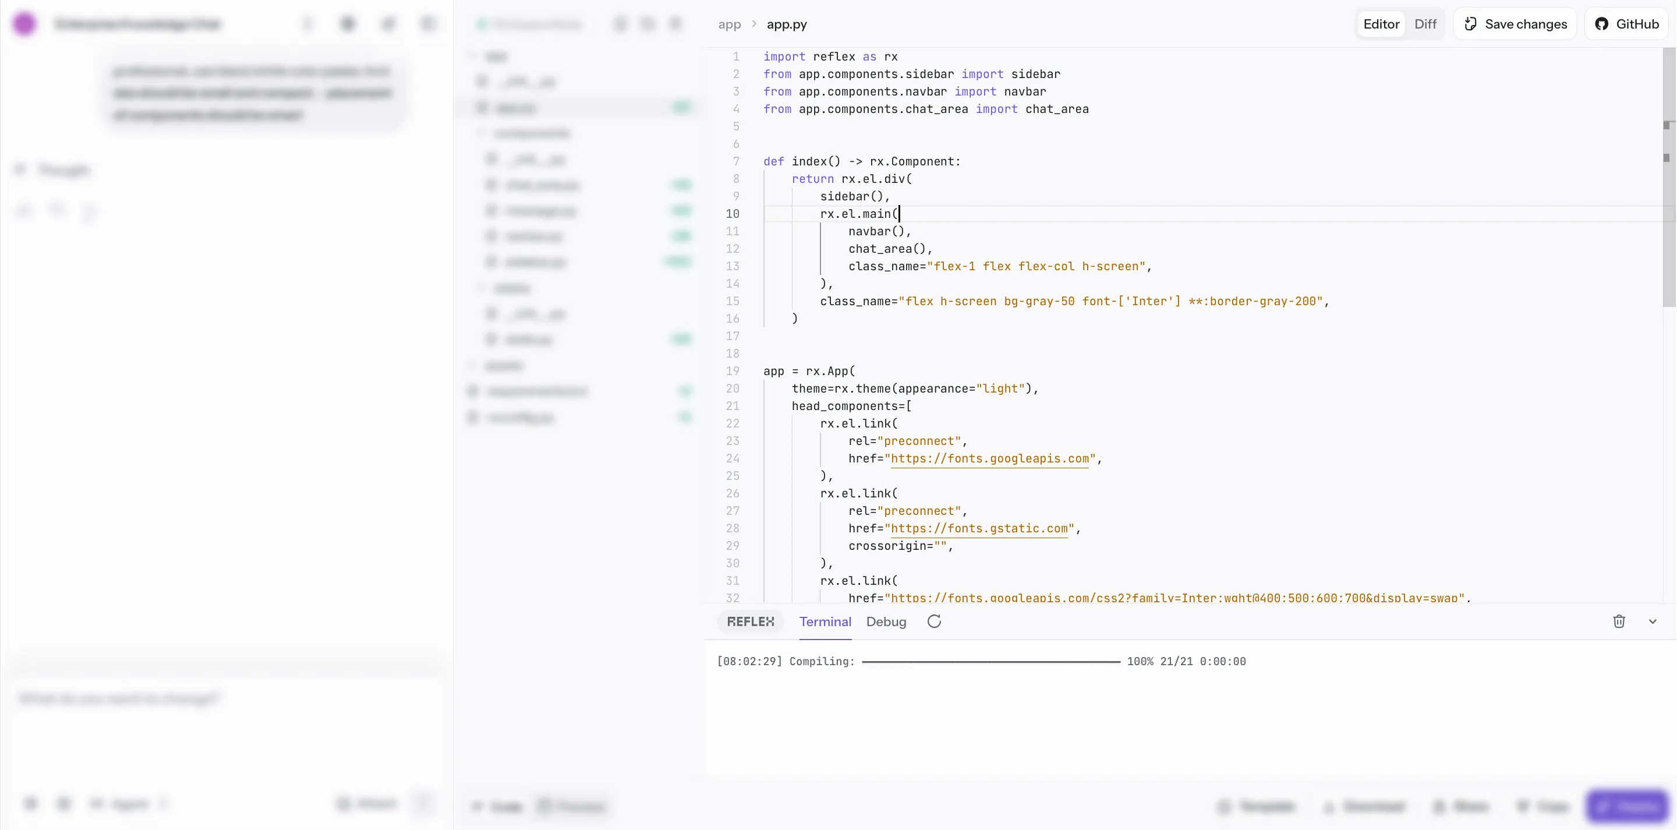Click the breadcrumb chevron separator
Viewport: 1677px width, 830px height.
pyautogui.click(x=754, y=24)
